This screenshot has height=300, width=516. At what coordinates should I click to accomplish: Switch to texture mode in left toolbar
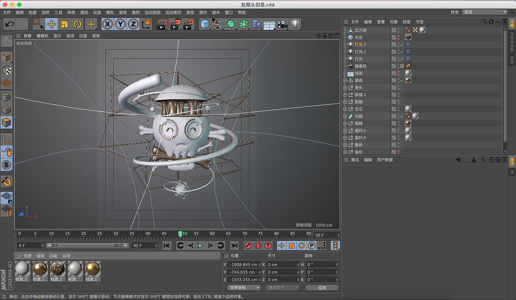[x=7, y=70]
